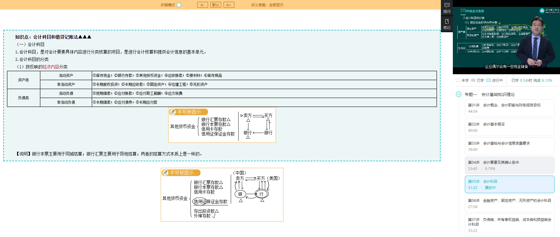The image size is (560, 237).
Task: Click the second 手写板图示 pencil icon
Action: click(x=166, y=173)
